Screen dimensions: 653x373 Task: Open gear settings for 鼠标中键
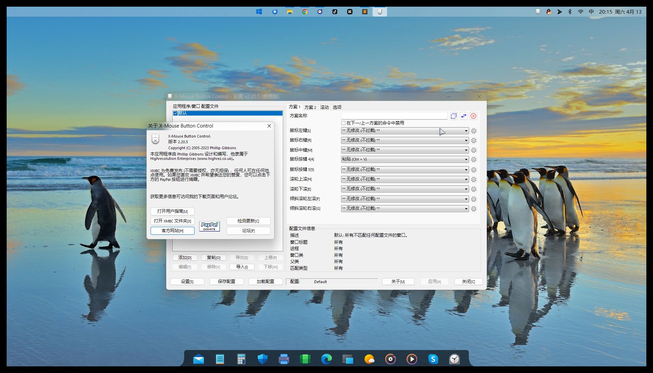pos(474,150)
